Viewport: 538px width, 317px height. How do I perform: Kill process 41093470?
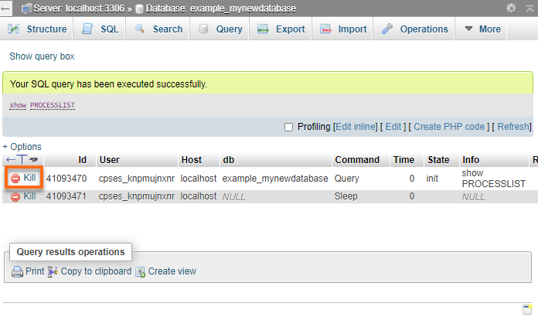[x=23, y=178]
